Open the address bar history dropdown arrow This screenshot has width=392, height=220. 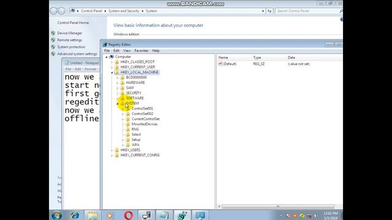coord(263,11)
